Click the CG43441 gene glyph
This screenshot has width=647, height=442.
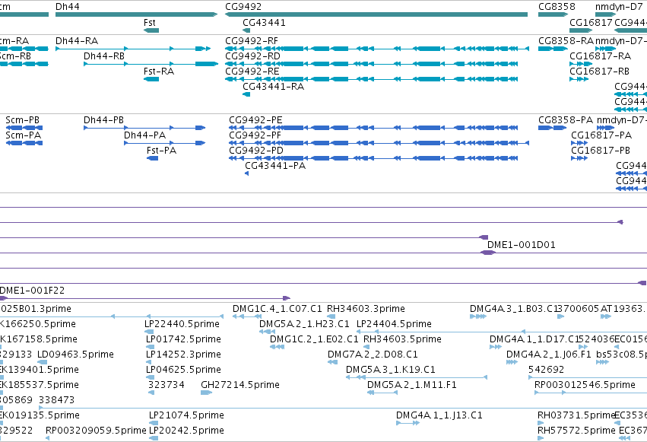coord(246,30)
